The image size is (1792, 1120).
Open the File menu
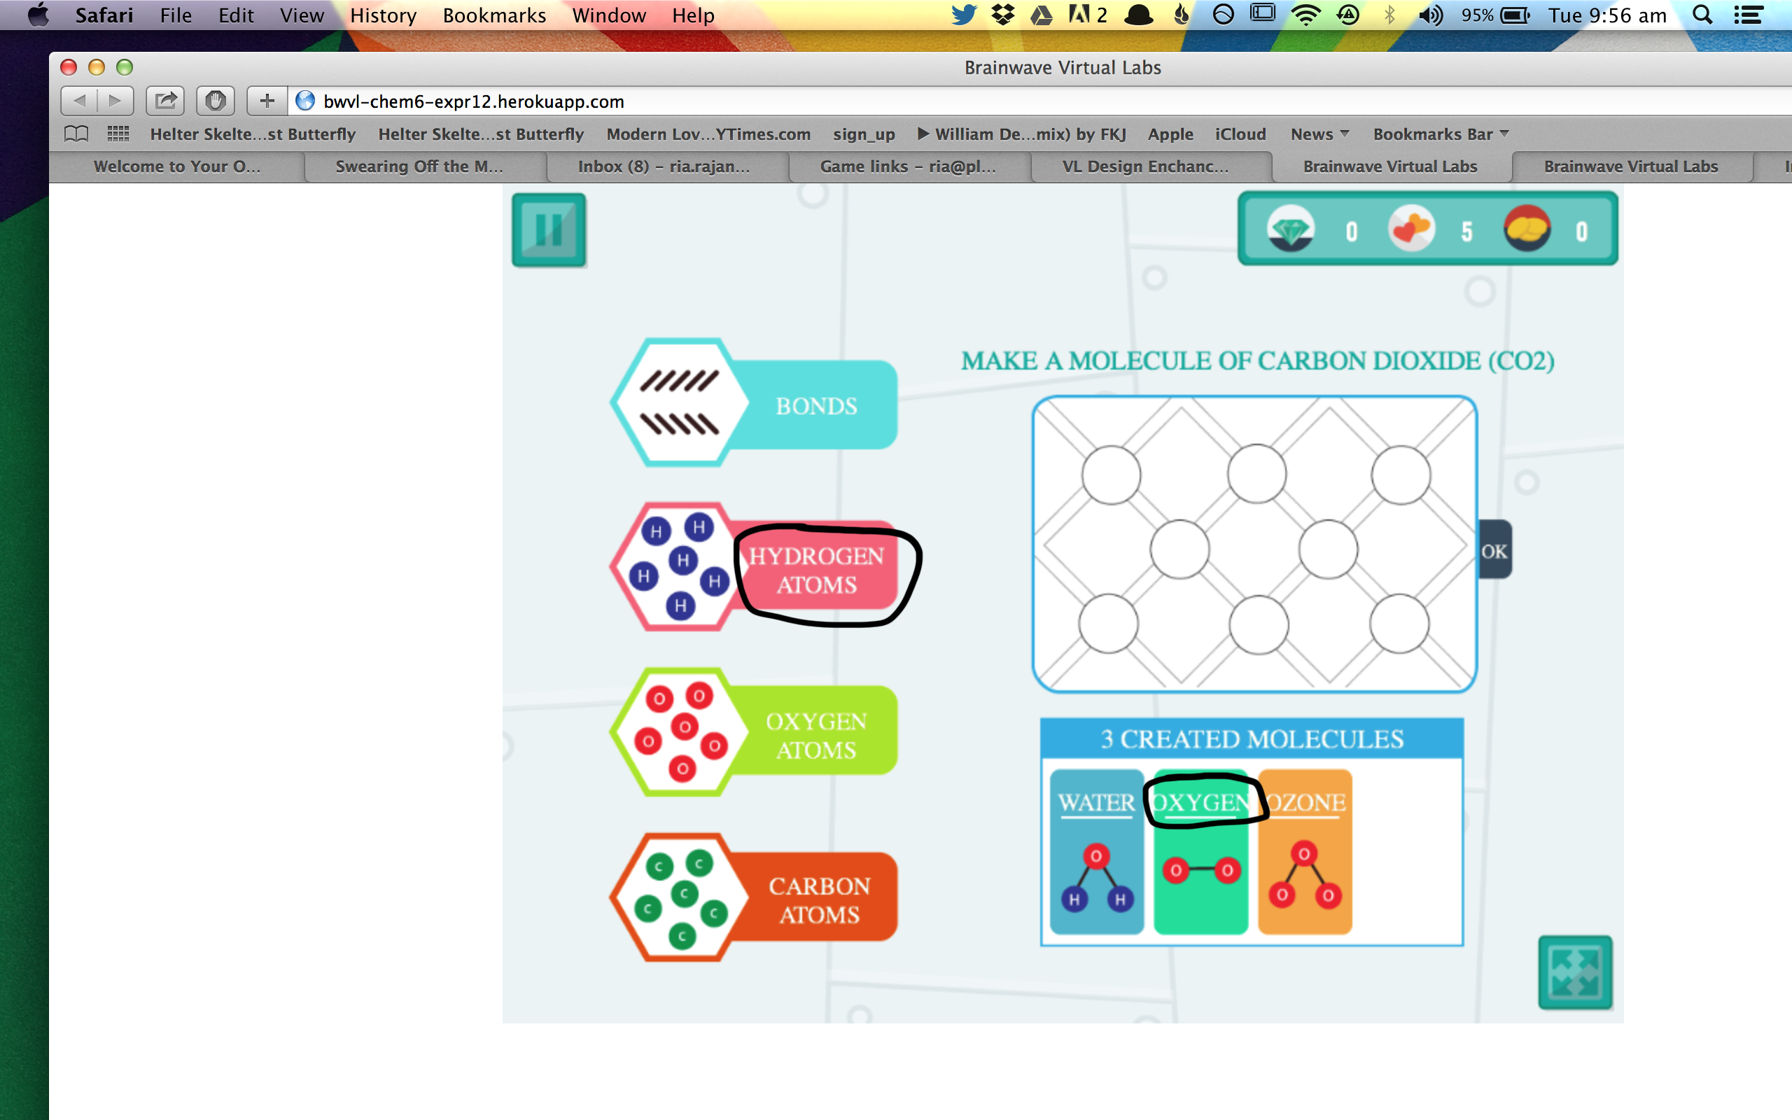pos(176,15)
